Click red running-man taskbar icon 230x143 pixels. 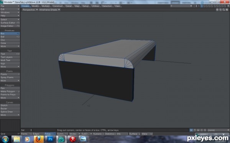tap(72, 139)
